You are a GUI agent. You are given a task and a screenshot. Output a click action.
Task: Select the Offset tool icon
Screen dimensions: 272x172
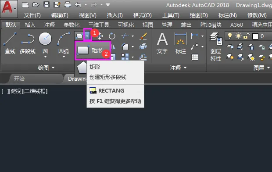143,57
